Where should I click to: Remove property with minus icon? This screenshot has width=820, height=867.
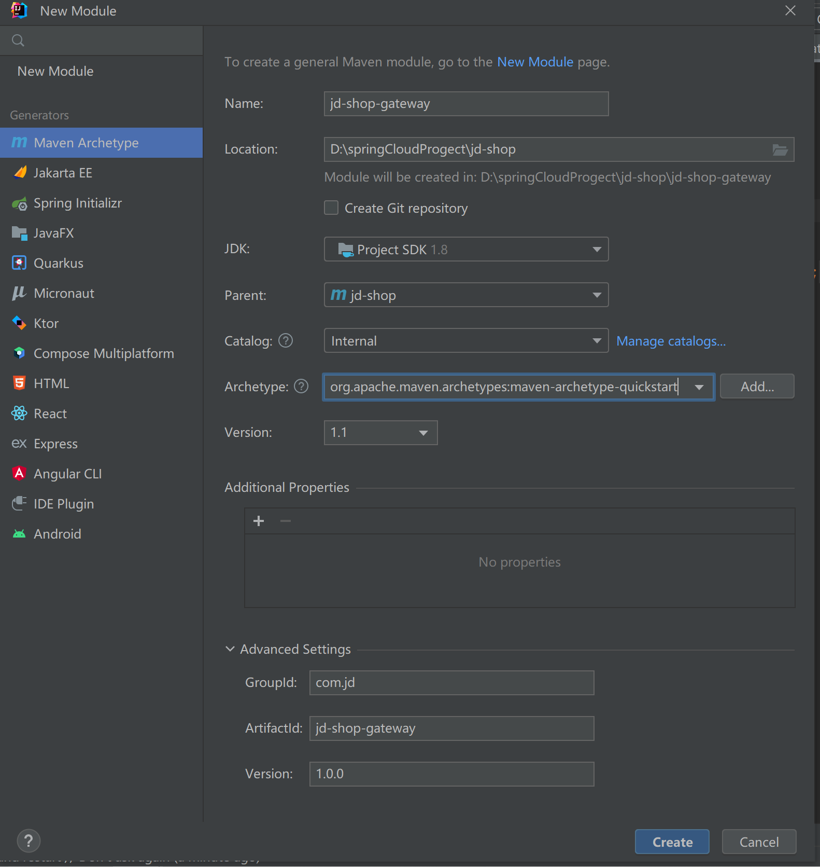pyautogui.click(x=286, y=521)
